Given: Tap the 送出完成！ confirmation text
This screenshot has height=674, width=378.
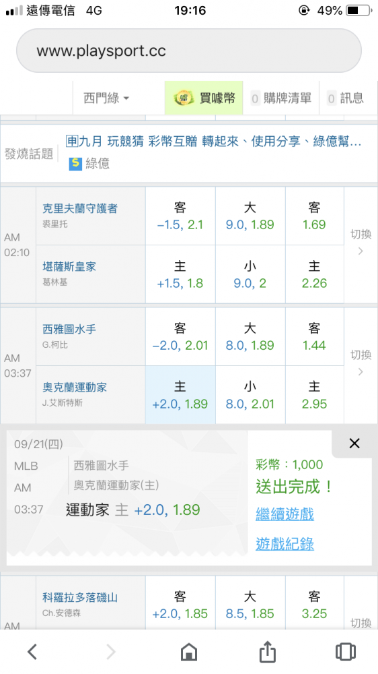Looking at the screenshot, I should pos(294,487).
